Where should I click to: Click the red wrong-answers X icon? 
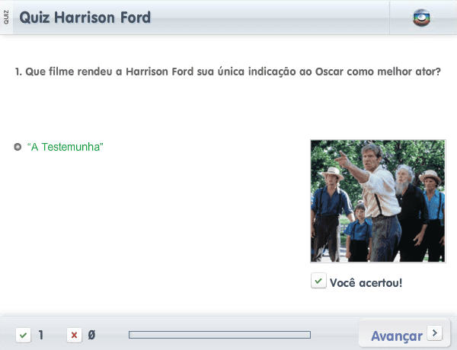(75, 335)
